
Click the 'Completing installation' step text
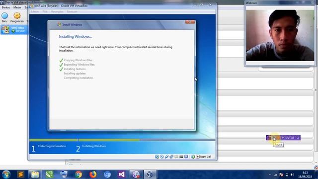pos(79,78)
